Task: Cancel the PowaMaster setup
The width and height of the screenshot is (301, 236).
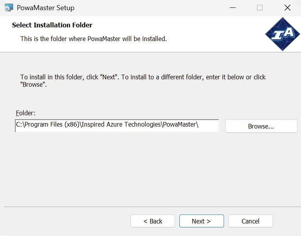Action: tap(250, 221)
